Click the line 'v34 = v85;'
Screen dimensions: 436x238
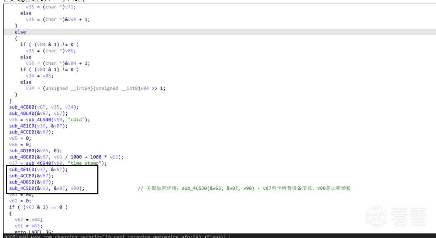[39, 76]
